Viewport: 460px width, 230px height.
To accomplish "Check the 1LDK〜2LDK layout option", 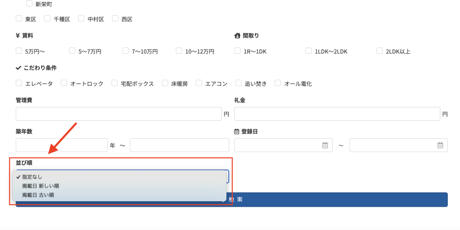I will coord(309,50).
